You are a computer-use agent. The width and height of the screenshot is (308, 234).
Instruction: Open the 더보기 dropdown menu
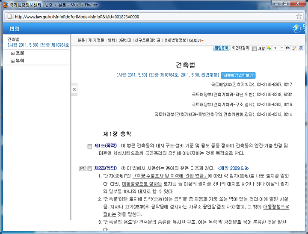click(x=196, y=41)
